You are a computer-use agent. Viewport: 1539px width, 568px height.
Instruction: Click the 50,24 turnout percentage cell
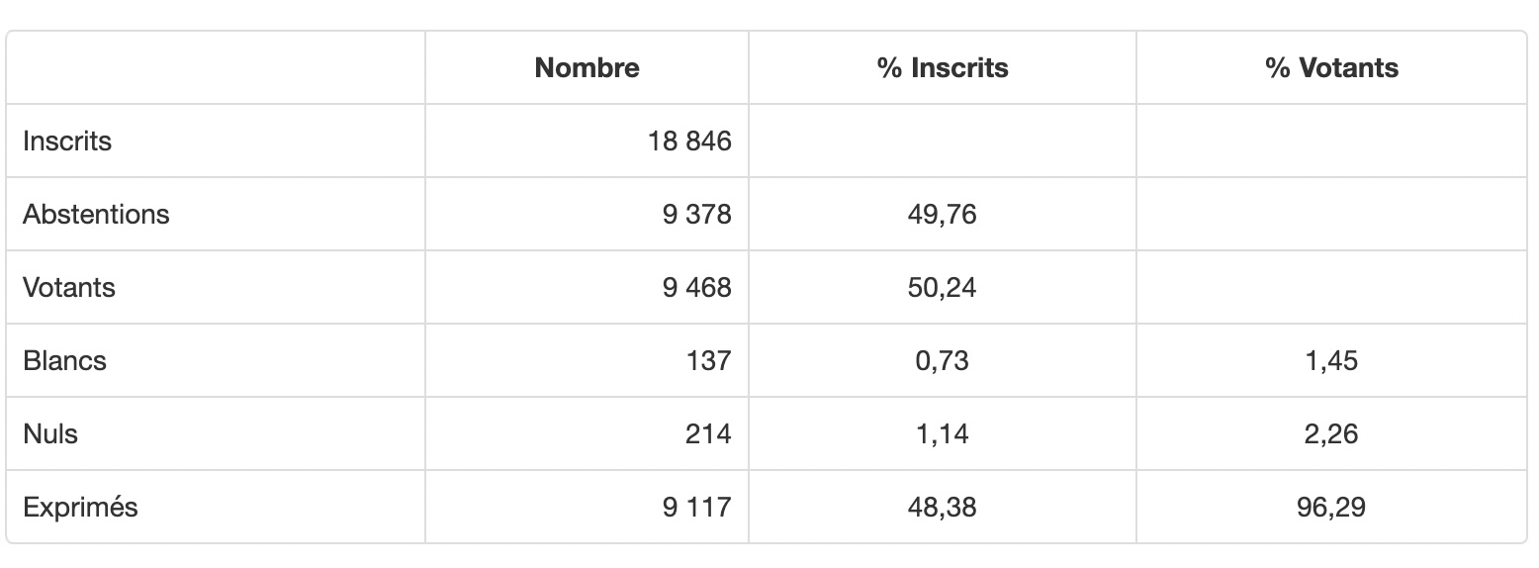(x=942, y=288)
